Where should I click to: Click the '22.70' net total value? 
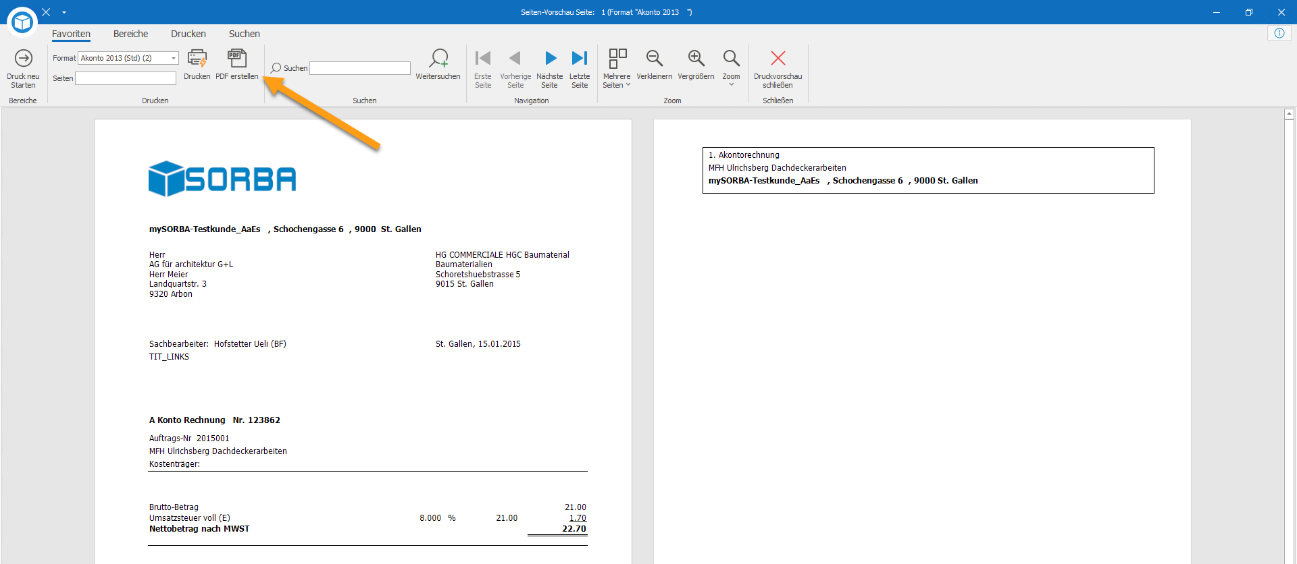click(574, 529)
